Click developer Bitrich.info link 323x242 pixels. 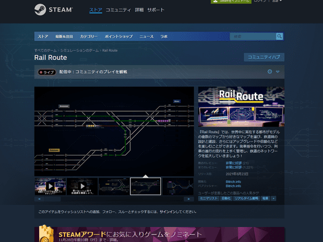(234, 181)
